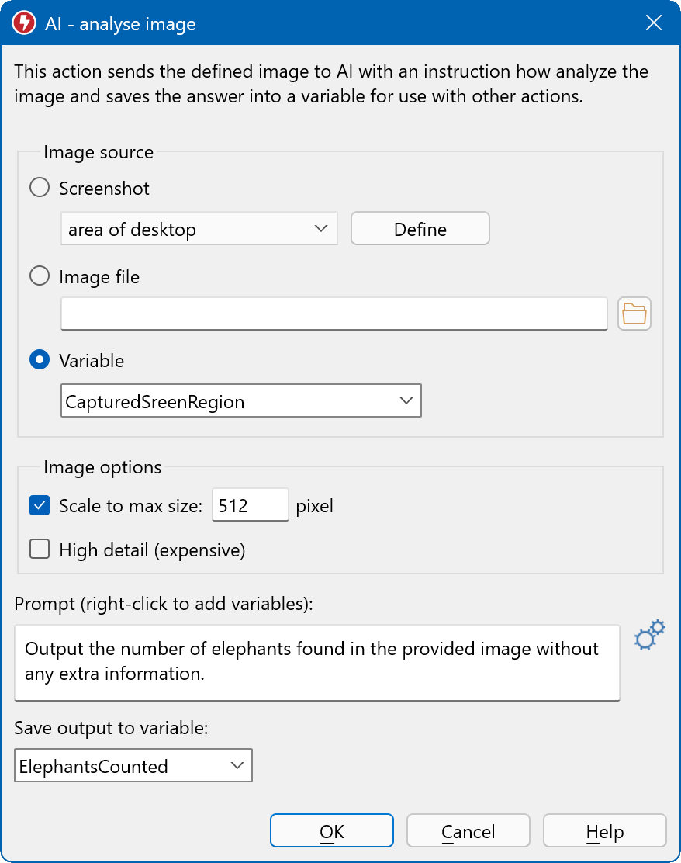This screenshot has width=681, height=863.
Task: Click the 'AI - analyse image' title bar text
Action: pos(120,24)
